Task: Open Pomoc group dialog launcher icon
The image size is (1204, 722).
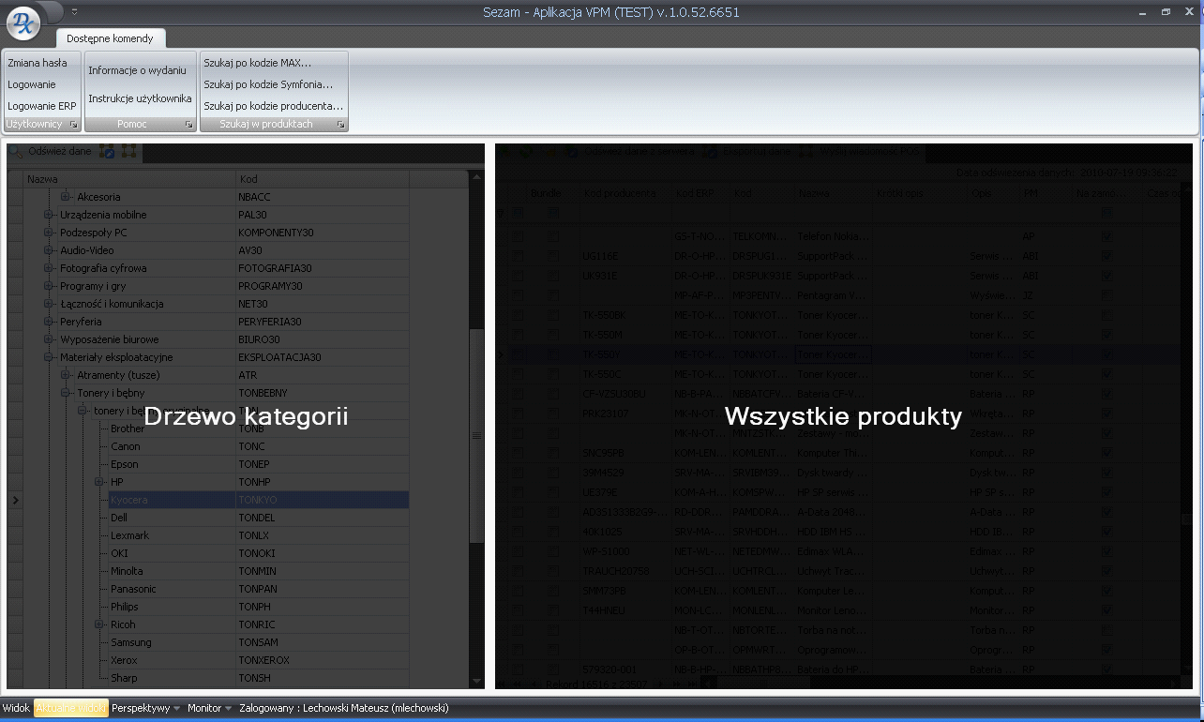Action: click(x=188, y=124)
